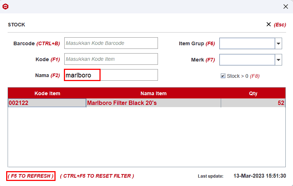
Task: Sort by the Qty column header
Action: [253, 93]
